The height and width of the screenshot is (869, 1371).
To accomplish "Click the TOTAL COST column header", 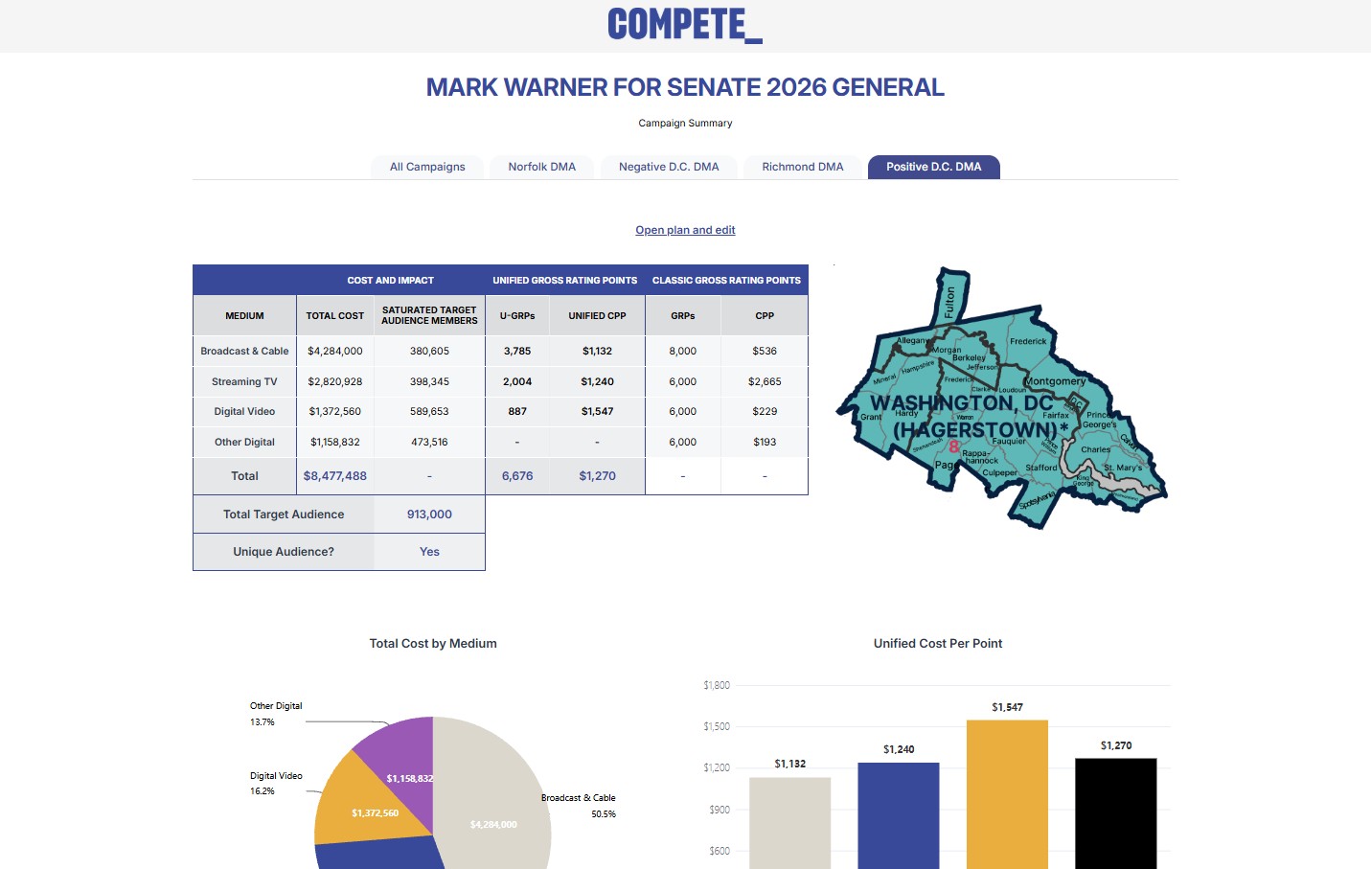I will pyautogui.click(x=335, y=316).
